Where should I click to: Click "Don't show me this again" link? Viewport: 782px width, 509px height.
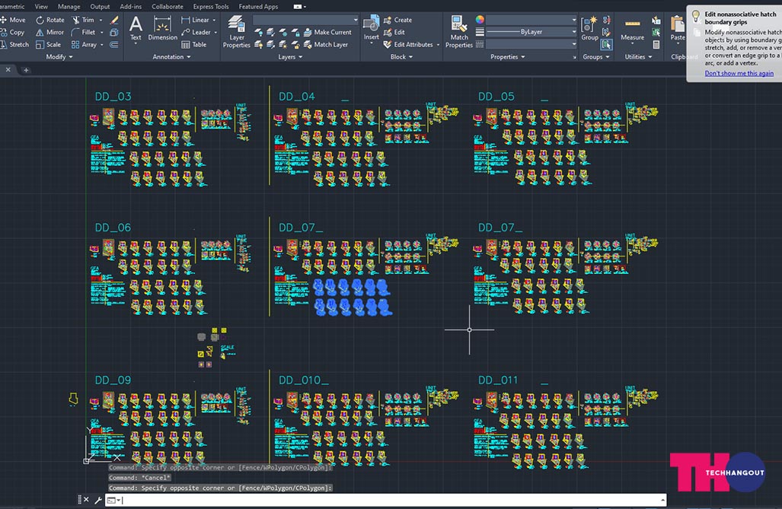[739, 73]
